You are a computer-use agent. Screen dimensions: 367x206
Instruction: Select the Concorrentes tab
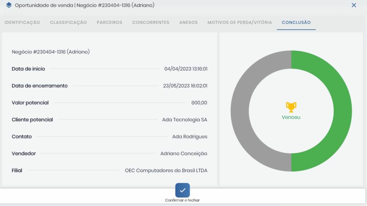coord(151,23)
